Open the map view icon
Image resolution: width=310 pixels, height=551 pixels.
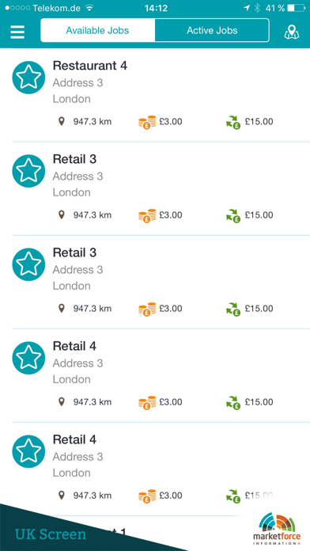coord(292,32)
